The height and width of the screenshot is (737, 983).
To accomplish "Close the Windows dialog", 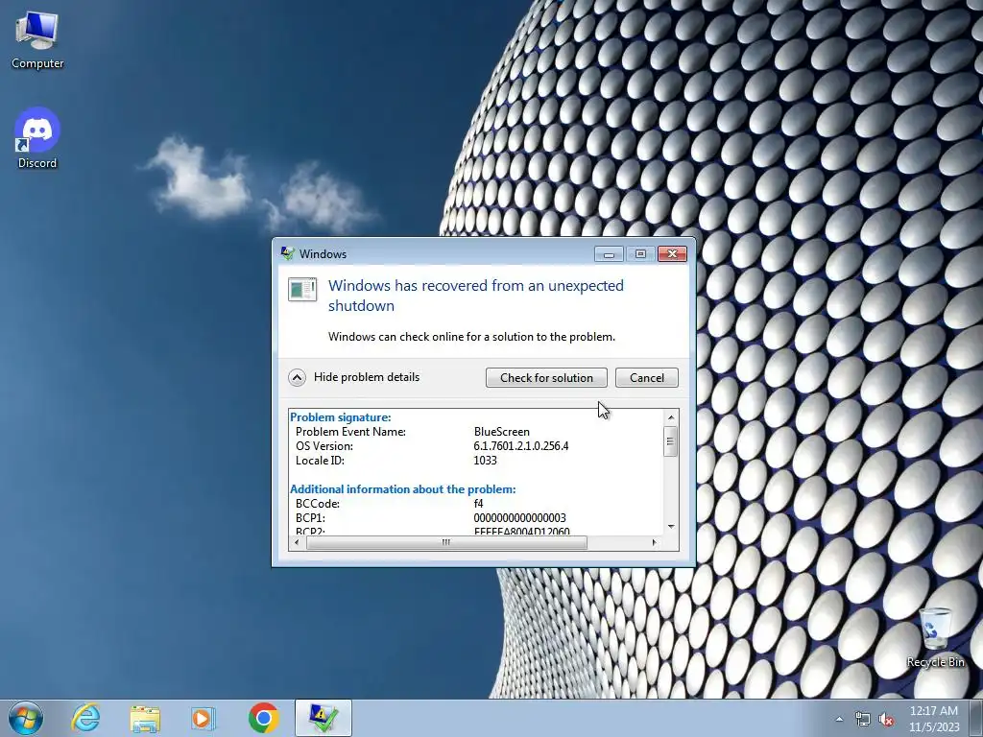I will (x=672, y=253).
